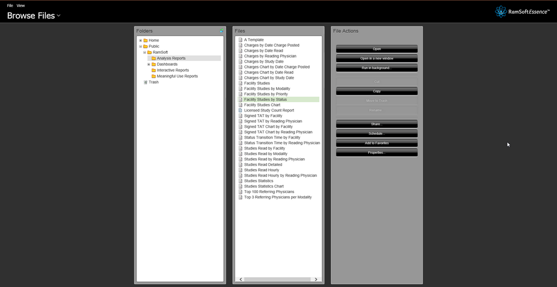Screen dimensions: 557x287
Task: Select the Studies Read Hourly file
Action: [x=261, y=170]
